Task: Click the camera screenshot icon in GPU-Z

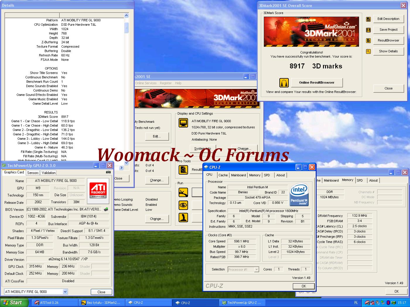Action: tap(108, 172)
